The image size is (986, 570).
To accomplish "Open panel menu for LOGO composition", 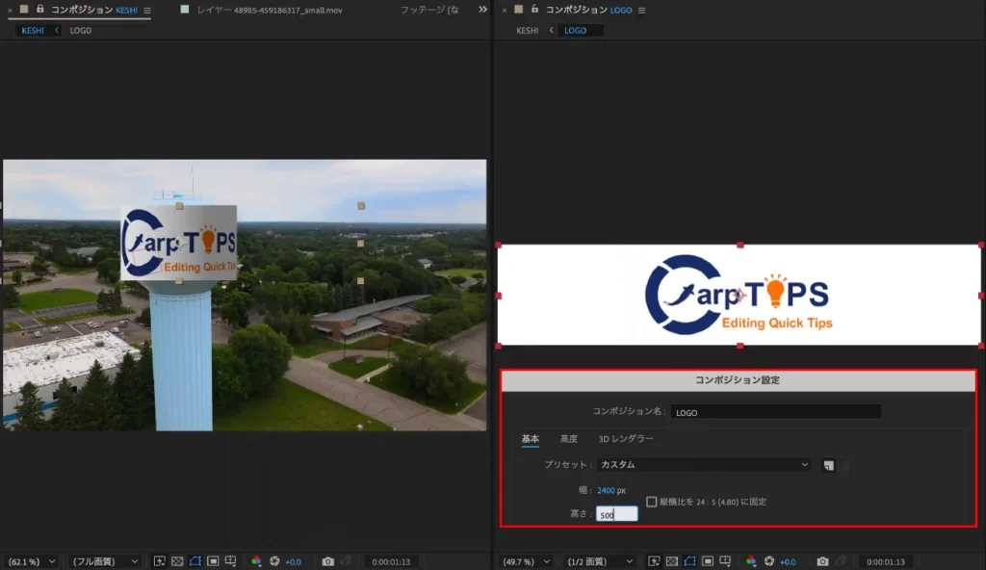I will pyautogui.click(x=642, y=10).
